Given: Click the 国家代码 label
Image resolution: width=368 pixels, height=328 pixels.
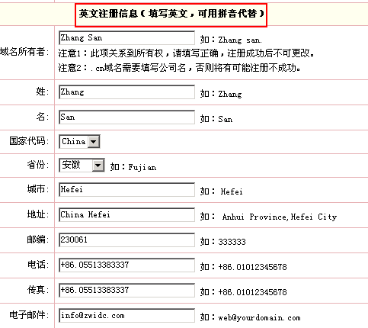Looking at the screenshot, I should (x=29, y=141).
